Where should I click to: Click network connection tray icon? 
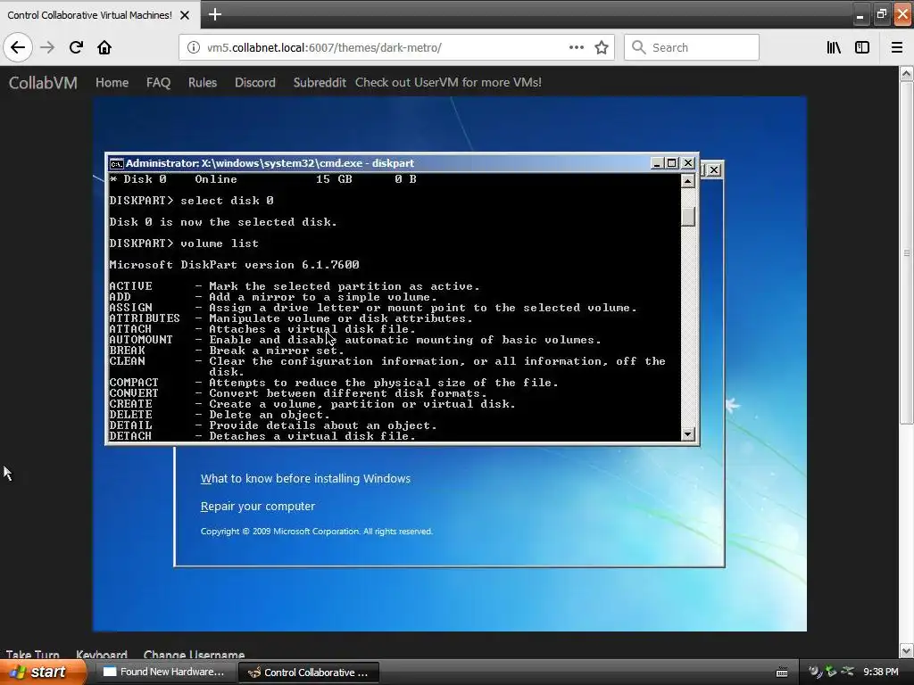(848, 672)
